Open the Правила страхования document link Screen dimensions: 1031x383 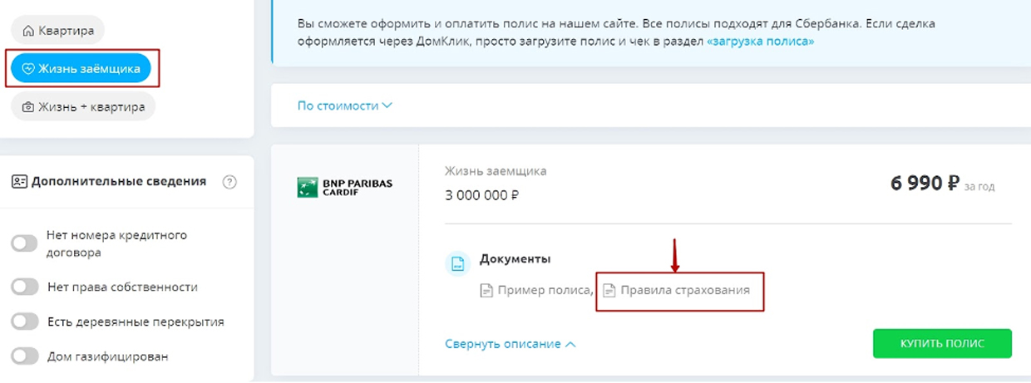[684, 291]
